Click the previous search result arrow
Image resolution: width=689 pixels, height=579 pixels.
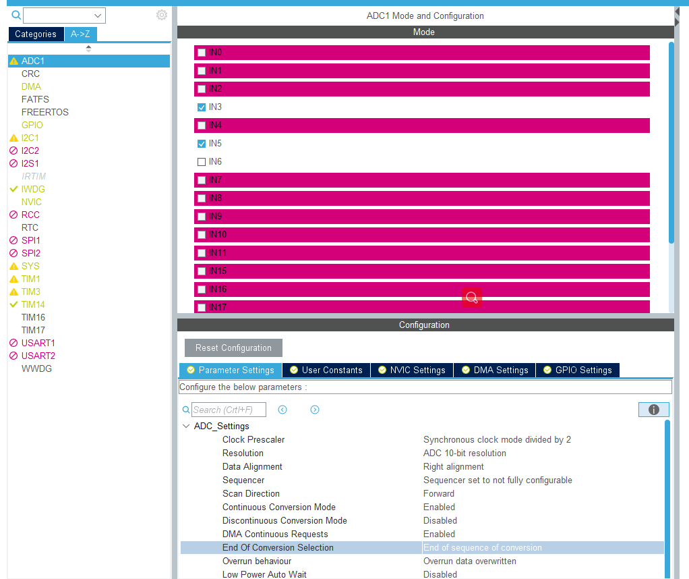[282, 410]
